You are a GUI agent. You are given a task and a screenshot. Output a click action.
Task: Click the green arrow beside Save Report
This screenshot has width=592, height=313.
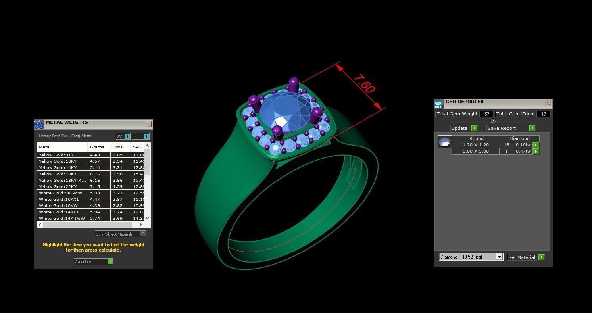[532, 128]
